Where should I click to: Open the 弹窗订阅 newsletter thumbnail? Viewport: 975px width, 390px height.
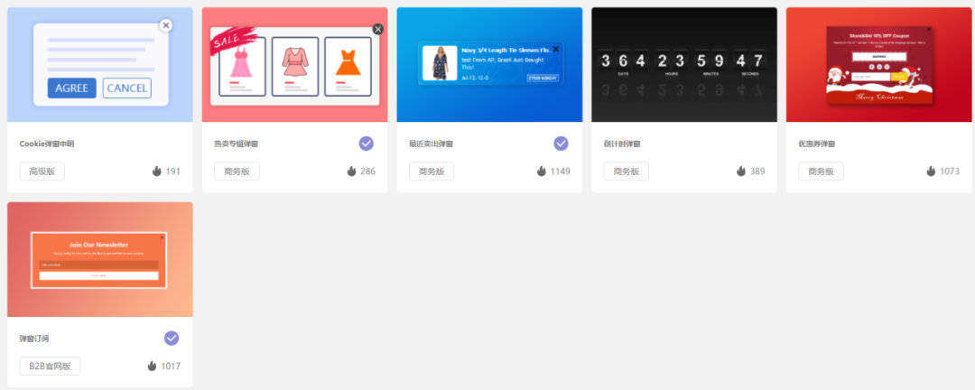click(x=100, y=259)
